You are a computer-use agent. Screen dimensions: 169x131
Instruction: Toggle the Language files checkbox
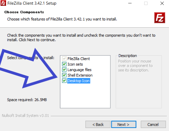pos(64,70)
